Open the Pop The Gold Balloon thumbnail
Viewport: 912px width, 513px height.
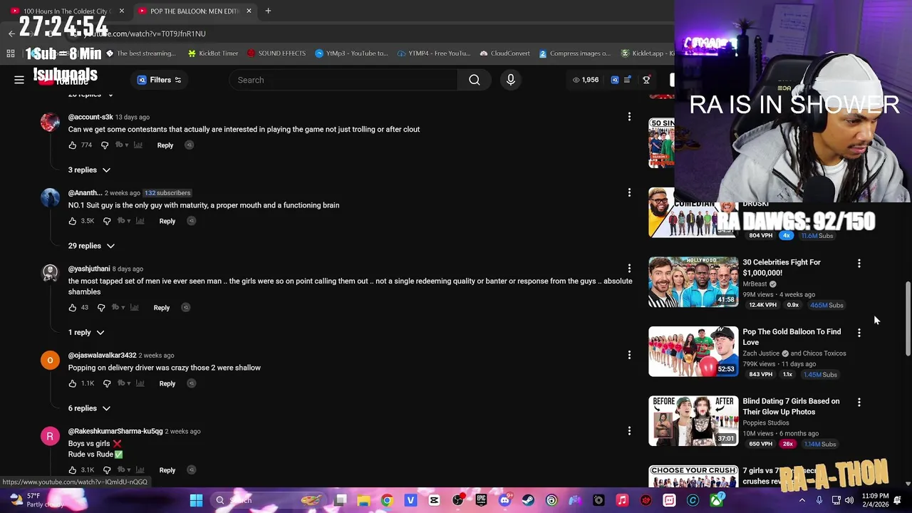tap(693, 351)
